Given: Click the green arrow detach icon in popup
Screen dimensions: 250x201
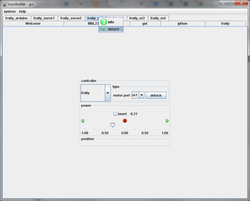Looking at the screenshot, I should pyautogui.click(x=103, y=29).
